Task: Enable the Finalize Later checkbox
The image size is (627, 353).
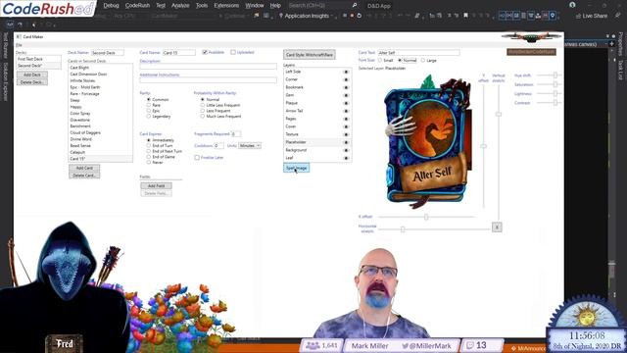Action: pos(197,158)
